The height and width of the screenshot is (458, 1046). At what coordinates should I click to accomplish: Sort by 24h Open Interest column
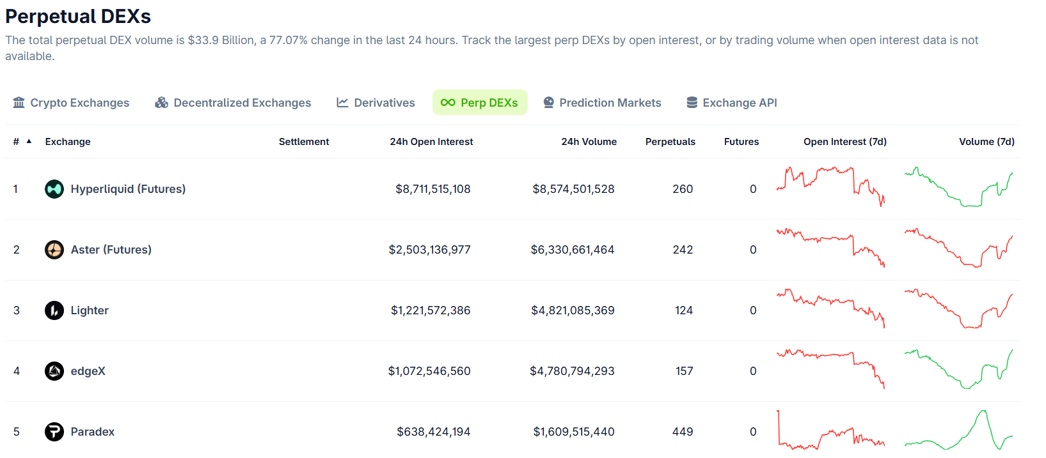431,142
